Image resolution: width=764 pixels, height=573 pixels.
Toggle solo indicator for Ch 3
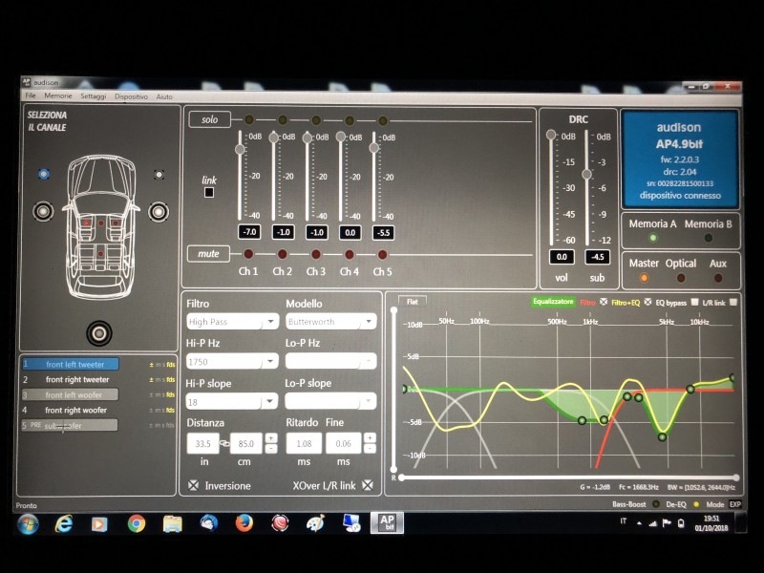pos(316,120)
